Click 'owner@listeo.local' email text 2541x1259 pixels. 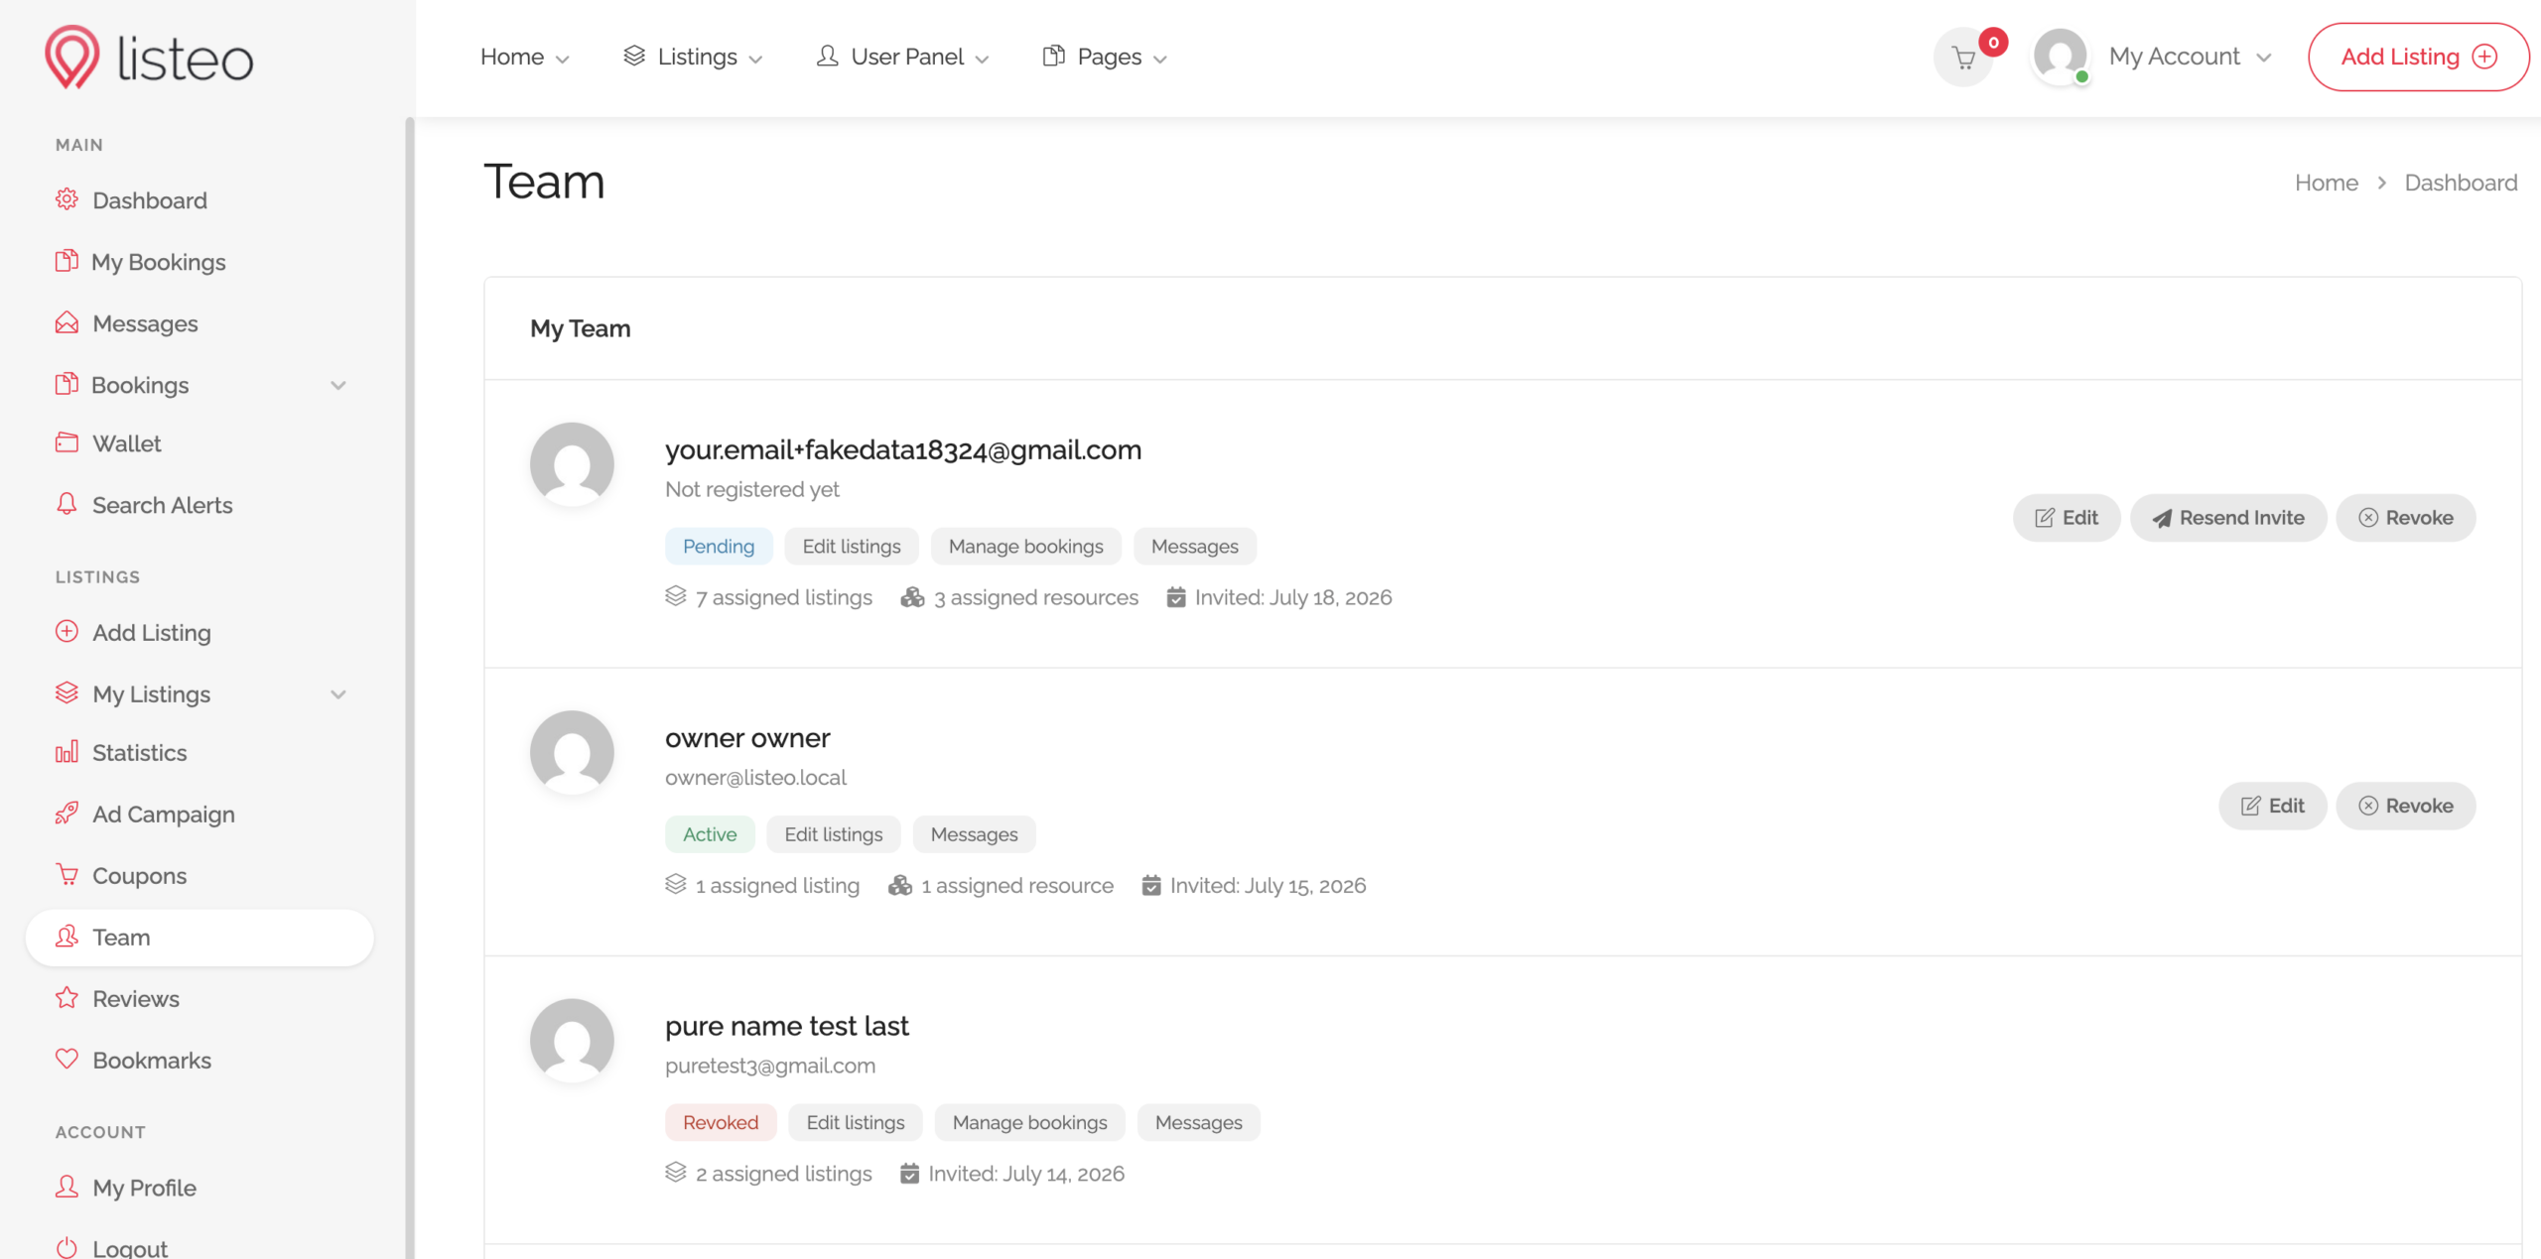(x=755, y=778)
